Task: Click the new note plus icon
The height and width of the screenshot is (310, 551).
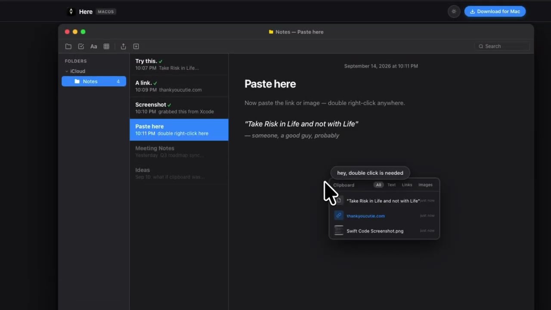Action: [x=136, y=46]
